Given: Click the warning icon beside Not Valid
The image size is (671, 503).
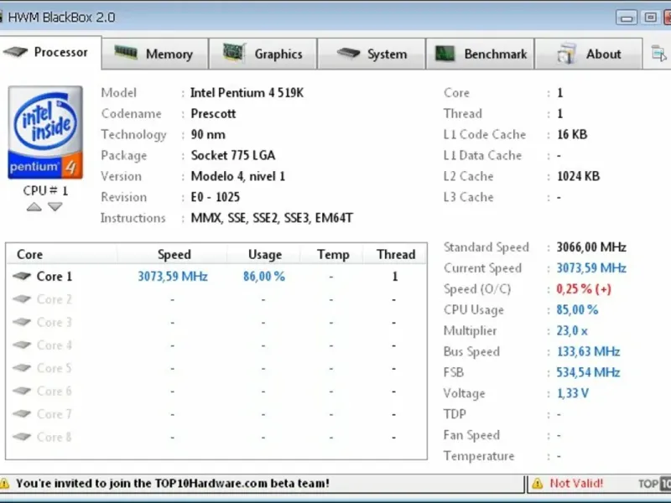Looking at the screenshot, I should 538,484.
